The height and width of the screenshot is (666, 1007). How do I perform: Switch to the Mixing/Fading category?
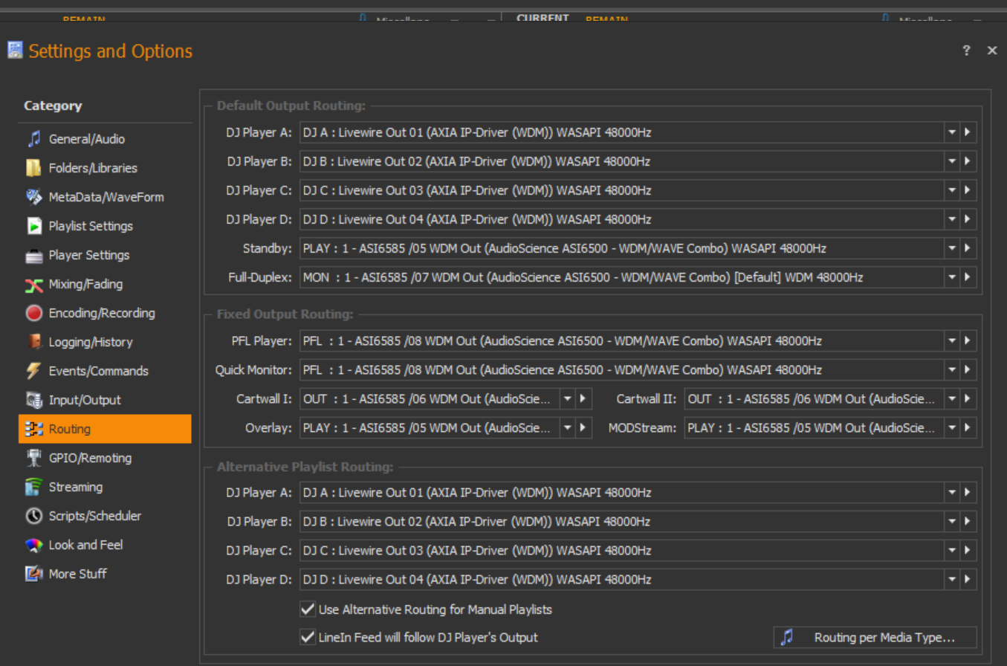[x=85, y=284]
